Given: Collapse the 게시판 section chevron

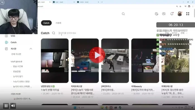Looking at the screenshot, I should pyautogui.click(x=31, y=49).
